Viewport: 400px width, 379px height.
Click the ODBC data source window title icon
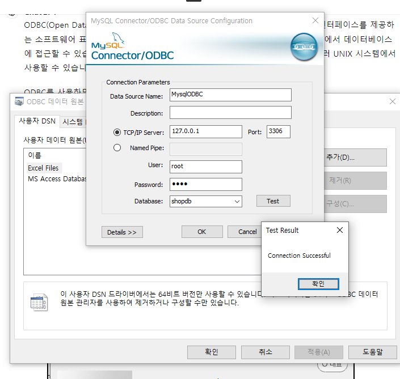tap(19, 101)
